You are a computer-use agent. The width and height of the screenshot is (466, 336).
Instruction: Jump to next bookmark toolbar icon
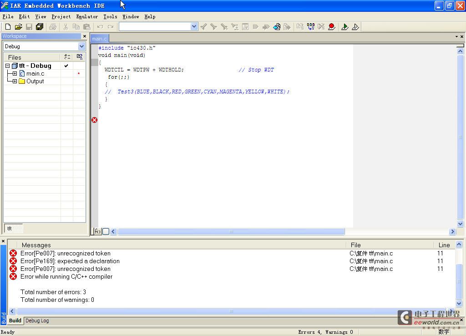266,27
